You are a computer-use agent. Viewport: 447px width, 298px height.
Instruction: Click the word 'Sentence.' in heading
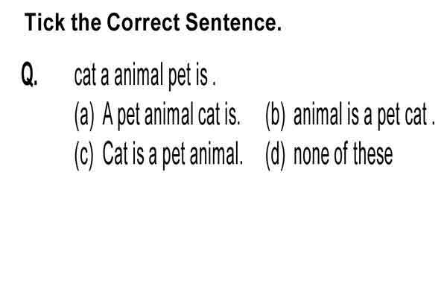pyautogui.click(x=233, y=22)
